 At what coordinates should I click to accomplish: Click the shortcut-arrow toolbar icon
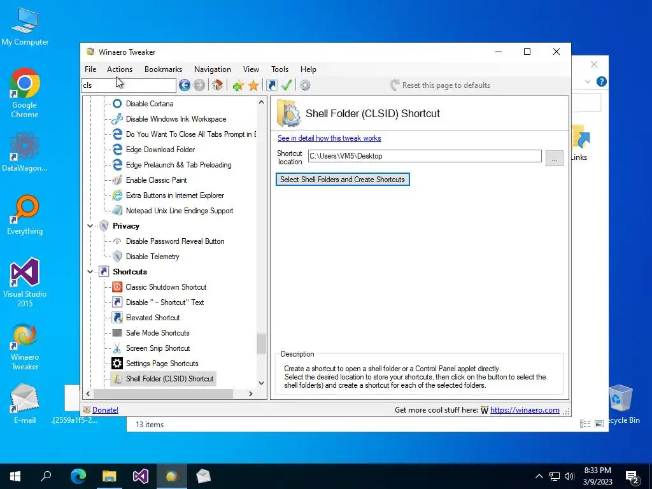[272, 85]
